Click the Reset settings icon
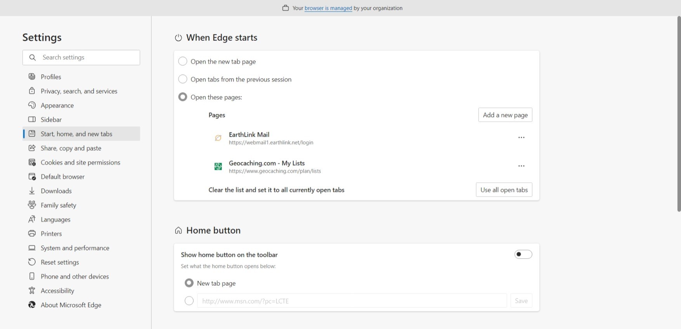 32,262
